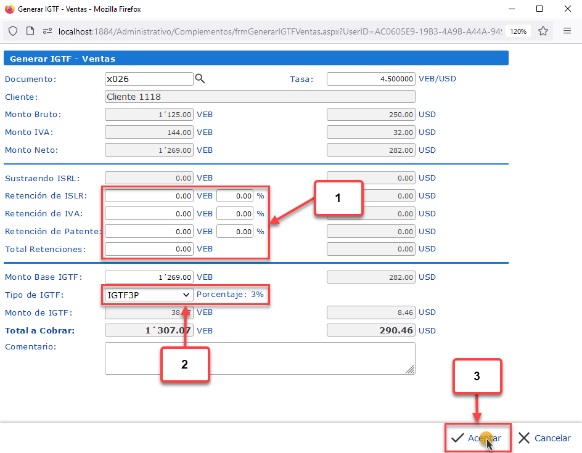This screenshot has height=453, width=582.
Task: Click the Monto IVA 144.00 VEB field
Action: (149, 132)
